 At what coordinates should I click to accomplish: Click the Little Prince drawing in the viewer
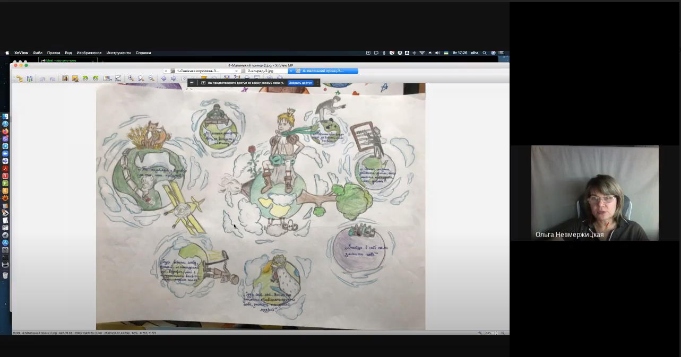tap(260, 207)
